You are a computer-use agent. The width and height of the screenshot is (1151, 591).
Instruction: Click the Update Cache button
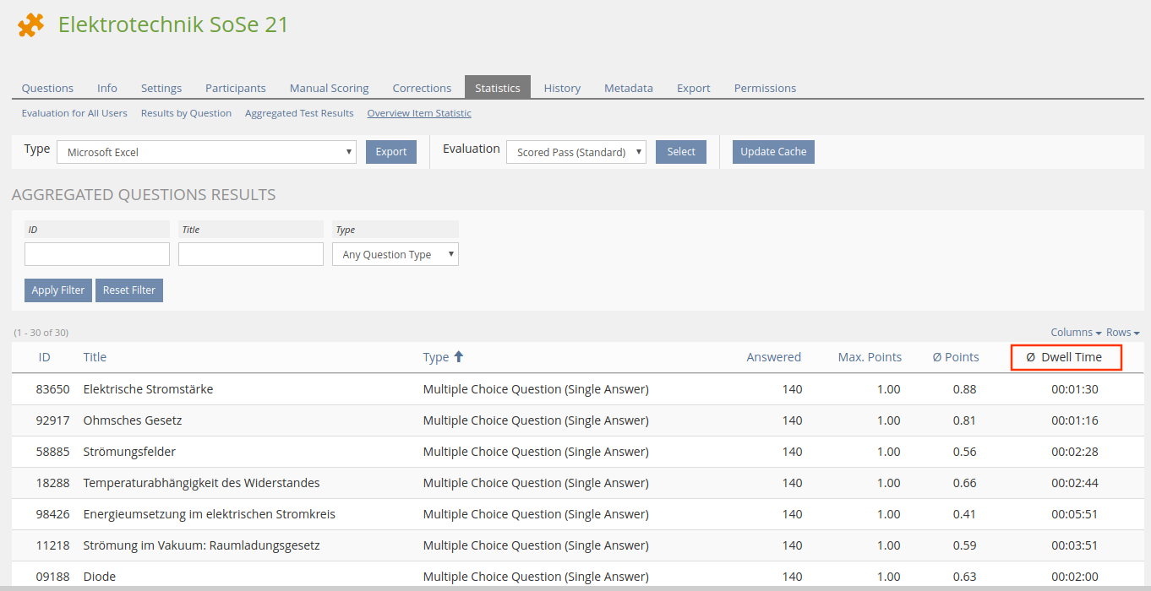773,152
